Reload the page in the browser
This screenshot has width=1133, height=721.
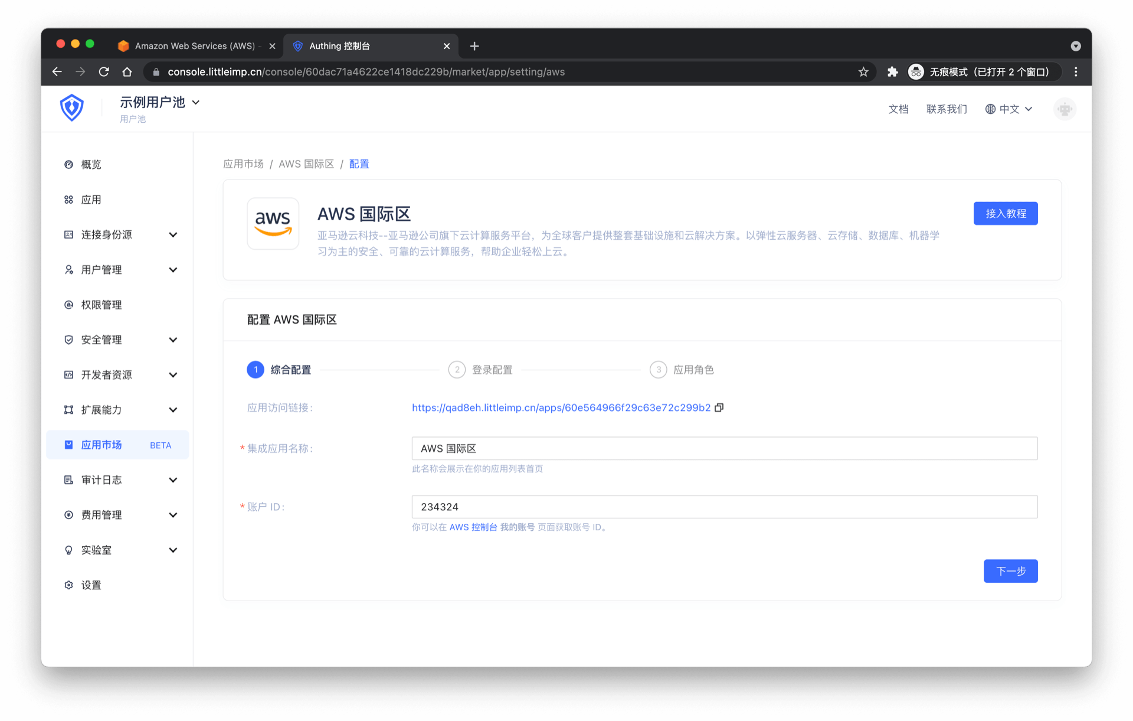pos(104,72)
